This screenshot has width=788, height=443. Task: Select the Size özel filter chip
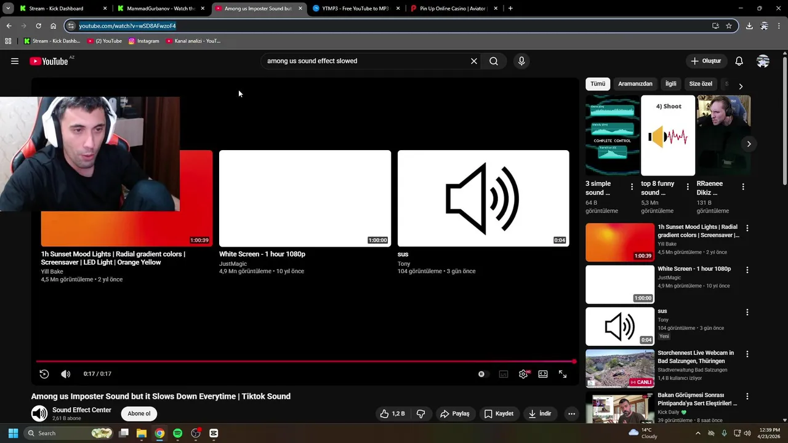[701, 84]
